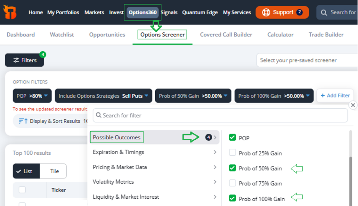Check the Prob of 25% Gain checkbox

[232, 152]
